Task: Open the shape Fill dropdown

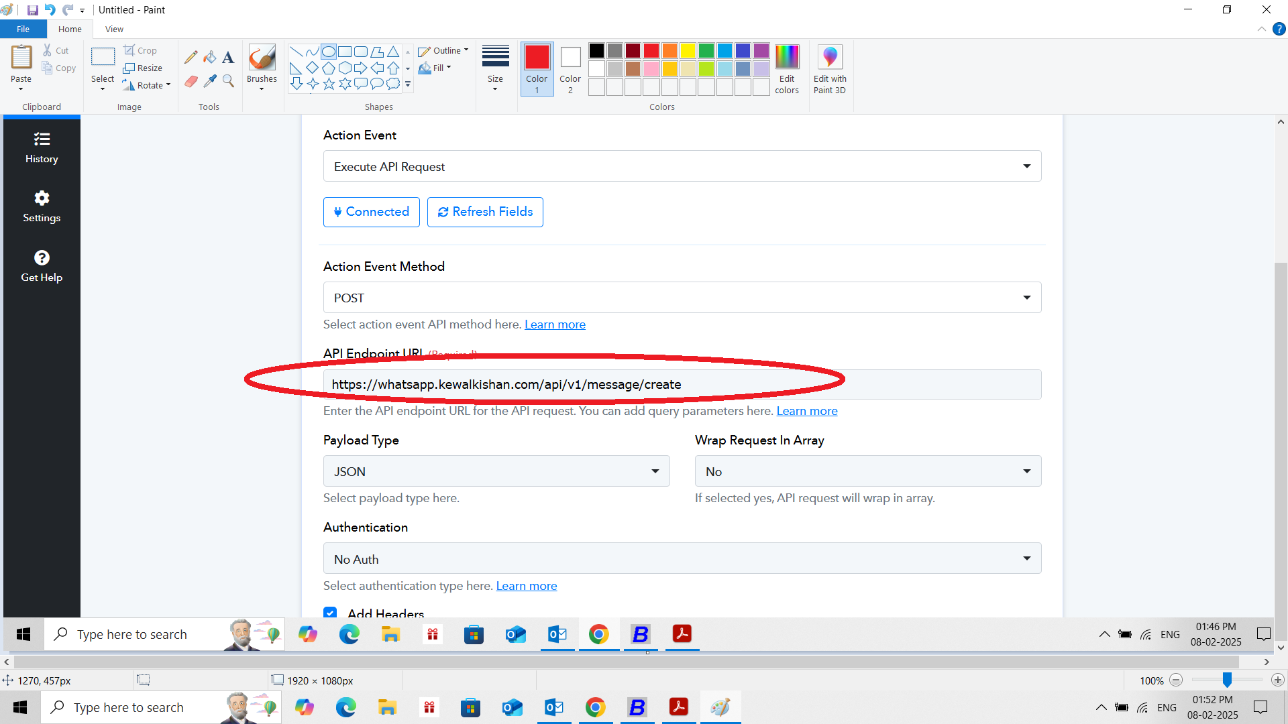Action: tap(435, 68)
